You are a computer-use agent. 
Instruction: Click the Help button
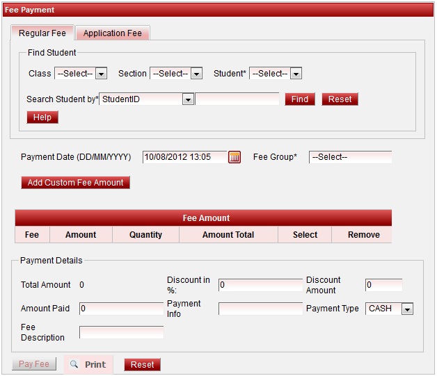(42, 117)
